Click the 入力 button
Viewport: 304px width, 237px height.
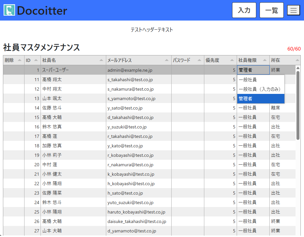point(244,10)
